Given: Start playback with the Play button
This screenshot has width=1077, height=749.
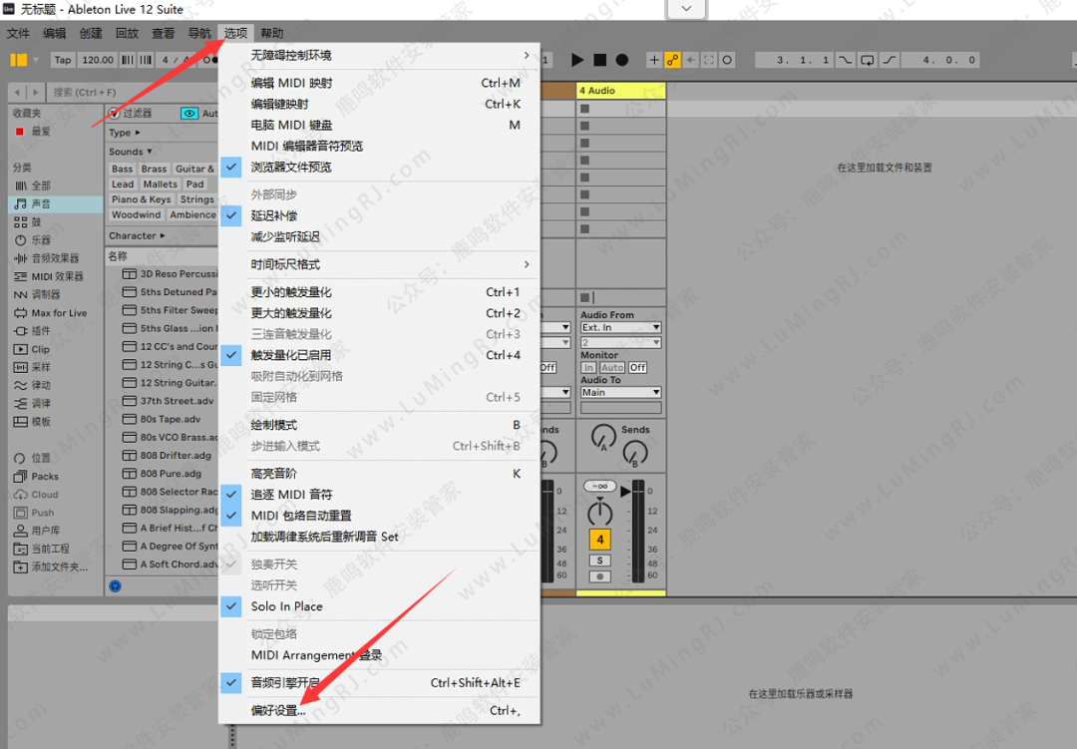Looking at the screenshot, I should pyautogui.click(x=577, y=60).
